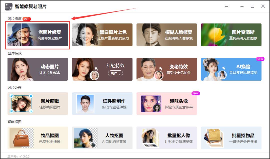Open the hamburger menu in title bar
Viewport: 270px width, 159px height.
(x=226, y=6)
